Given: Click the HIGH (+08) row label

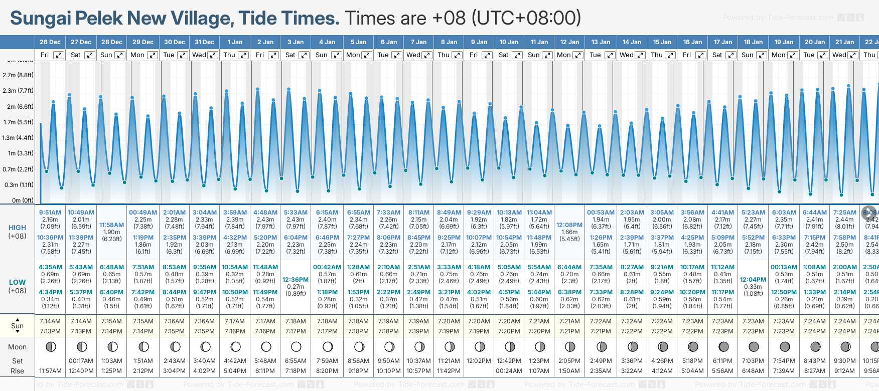Looking at the screenshot, I should 17,232.
